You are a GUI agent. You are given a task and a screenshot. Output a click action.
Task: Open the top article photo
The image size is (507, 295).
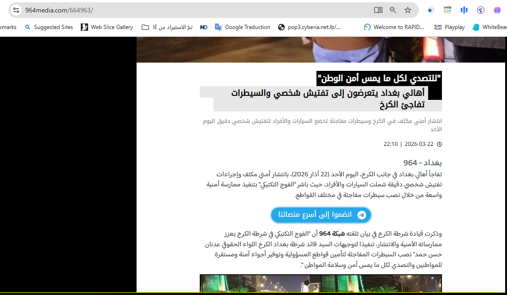(321, 49)
